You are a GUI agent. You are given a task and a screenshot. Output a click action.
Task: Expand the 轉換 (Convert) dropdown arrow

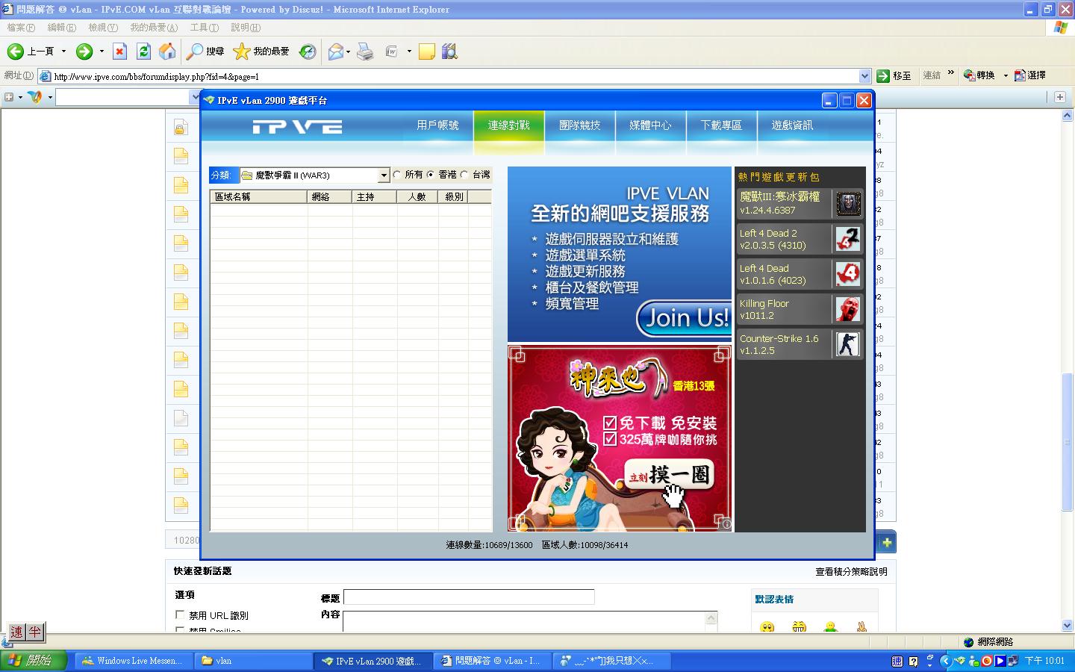[x=1006, y=75]
